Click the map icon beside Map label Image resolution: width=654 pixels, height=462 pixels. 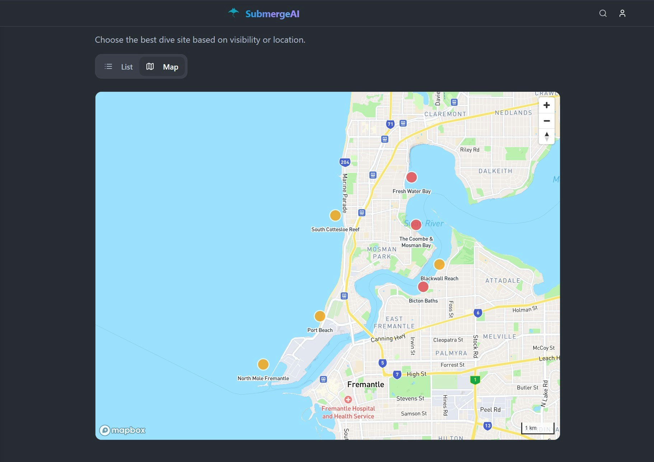150,66
